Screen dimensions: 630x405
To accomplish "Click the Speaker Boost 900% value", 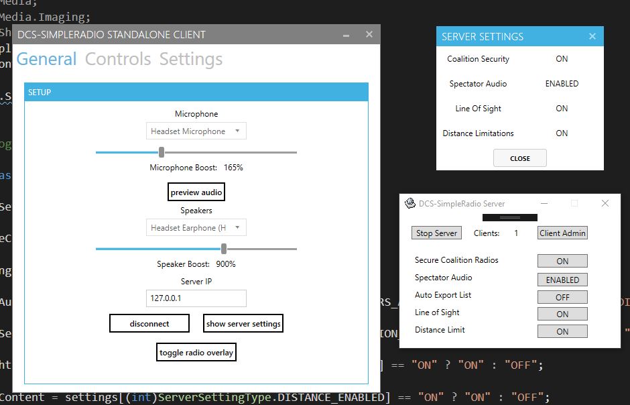I will click(226, 264).
